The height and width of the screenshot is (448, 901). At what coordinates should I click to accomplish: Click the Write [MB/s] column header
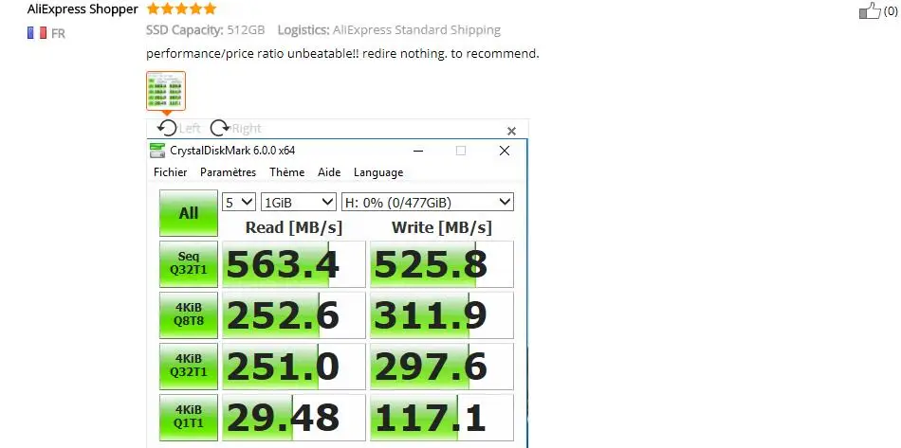(x=441, y=227)
